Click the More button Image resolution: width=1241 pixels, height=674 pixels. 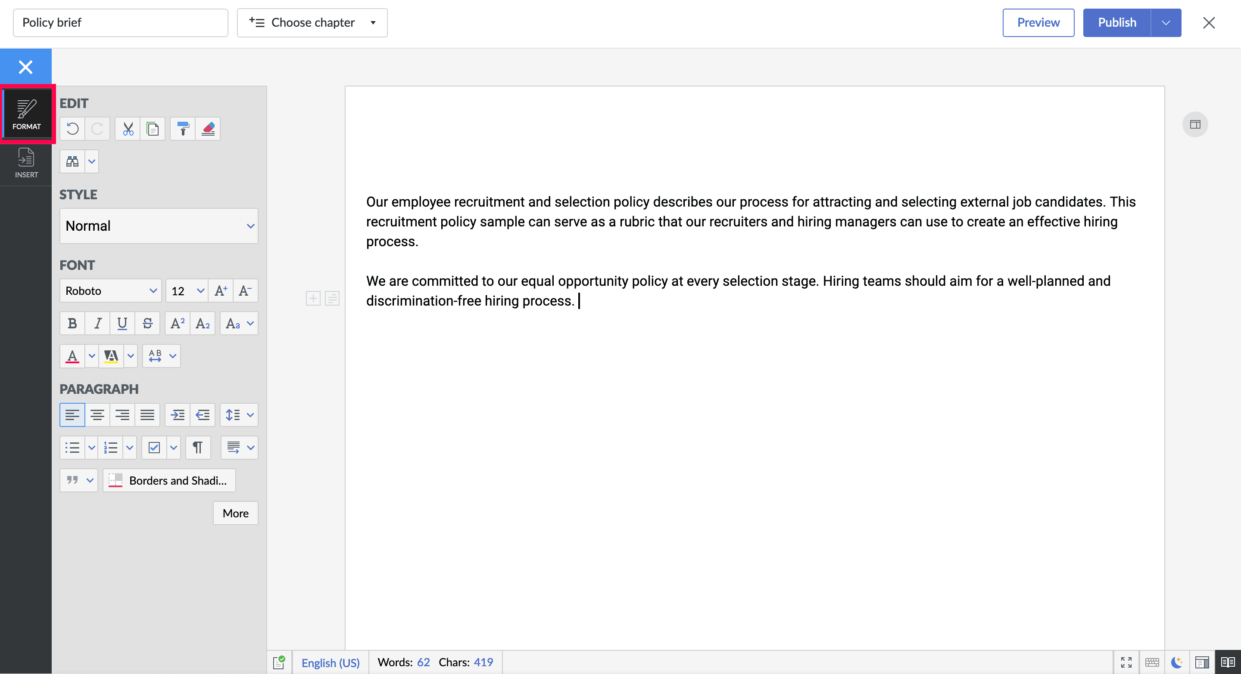[x=235, y=513]
